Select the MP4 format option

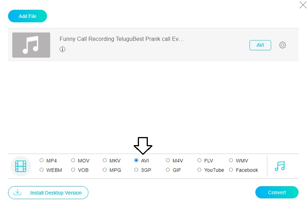42,160
